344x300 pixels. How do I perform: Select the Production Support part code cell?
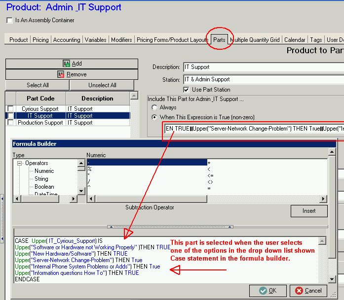(x=40, y=123)
